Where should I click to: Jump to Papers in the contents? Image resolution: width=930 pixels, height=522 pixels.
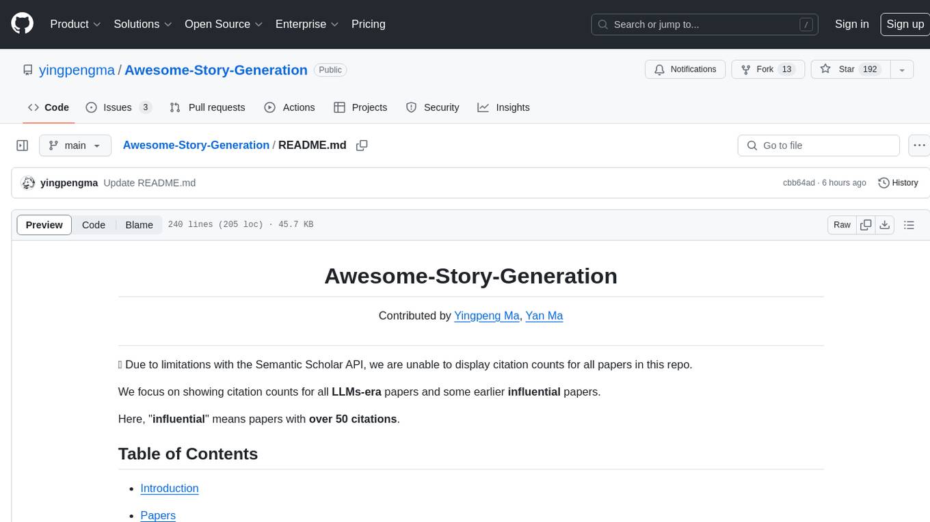click(x=158, y=516)
